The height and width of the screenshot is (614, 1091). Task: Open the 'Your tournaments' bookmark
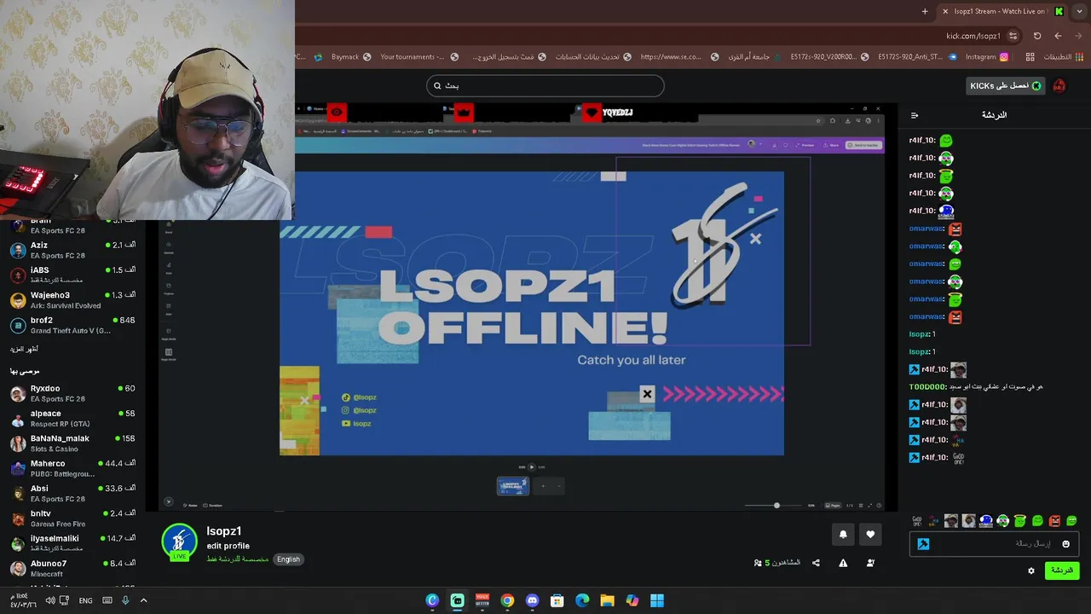(419, 57)
